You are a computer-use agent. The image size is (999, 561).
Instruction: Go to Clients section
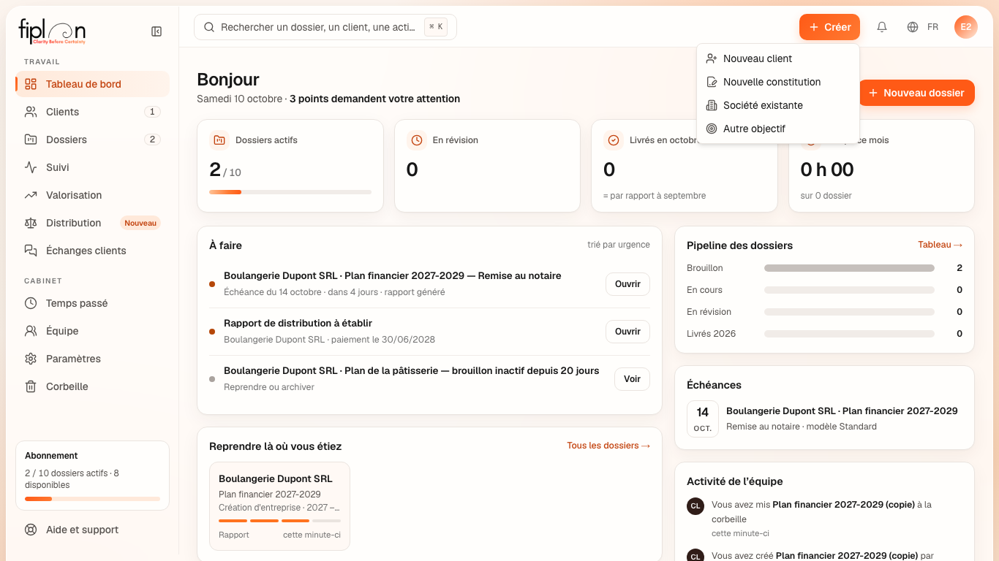click(92, 112)
